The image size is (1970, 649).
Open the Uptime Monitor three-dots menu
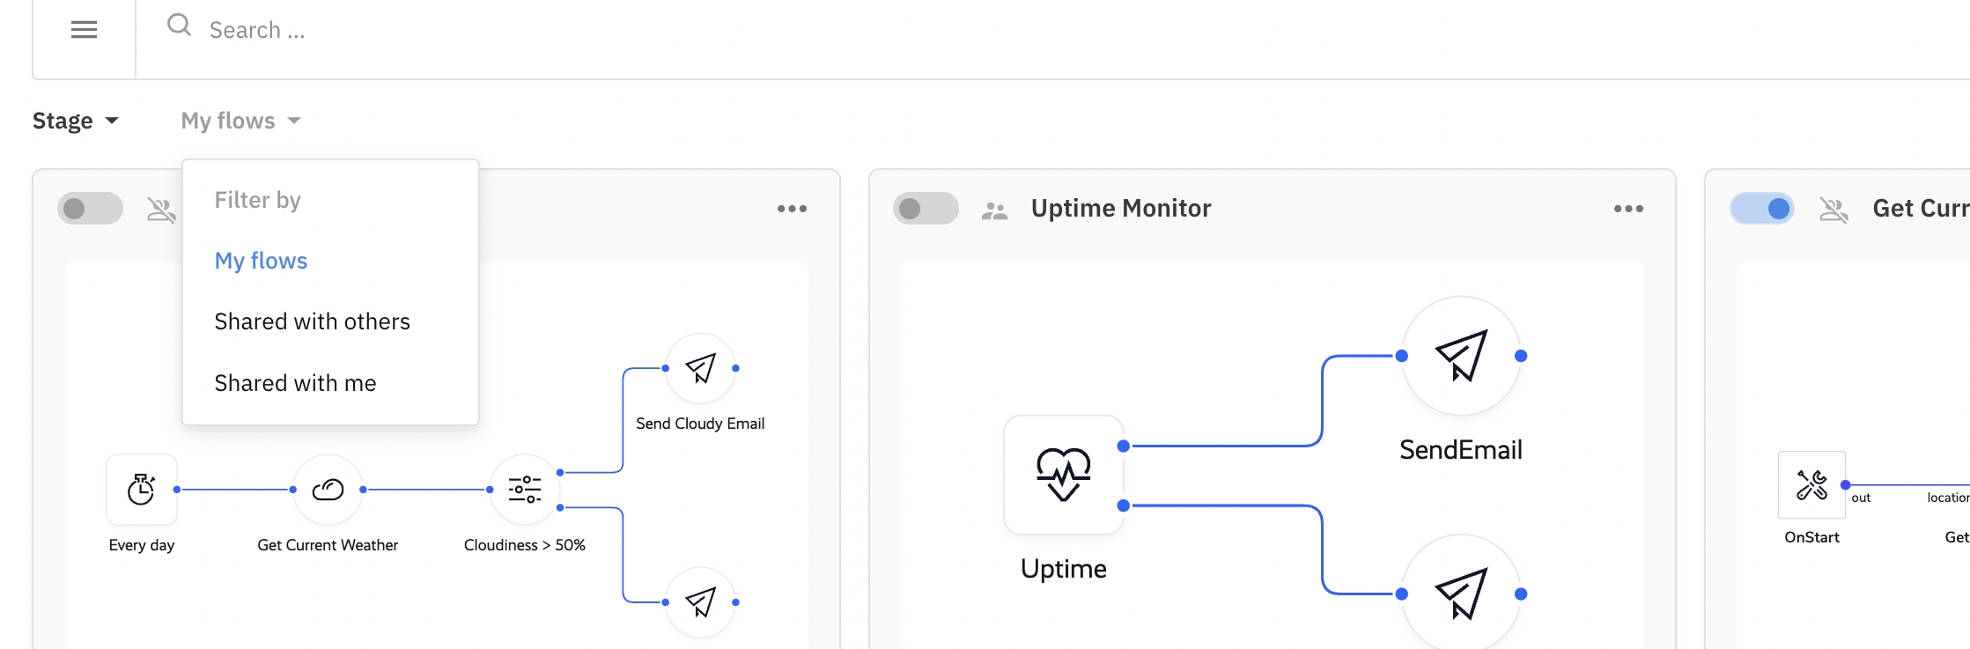pos(1628,209)
